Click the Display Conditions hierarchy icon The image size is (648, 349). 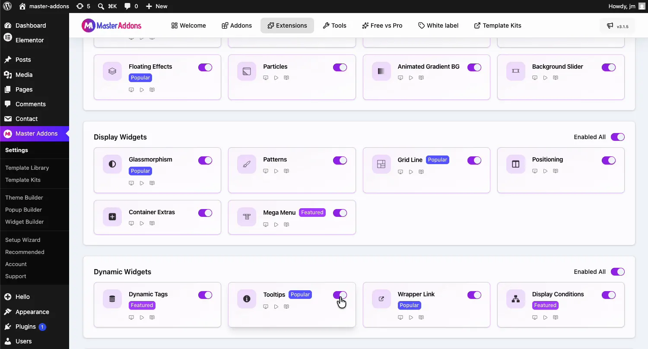(515, 299)
